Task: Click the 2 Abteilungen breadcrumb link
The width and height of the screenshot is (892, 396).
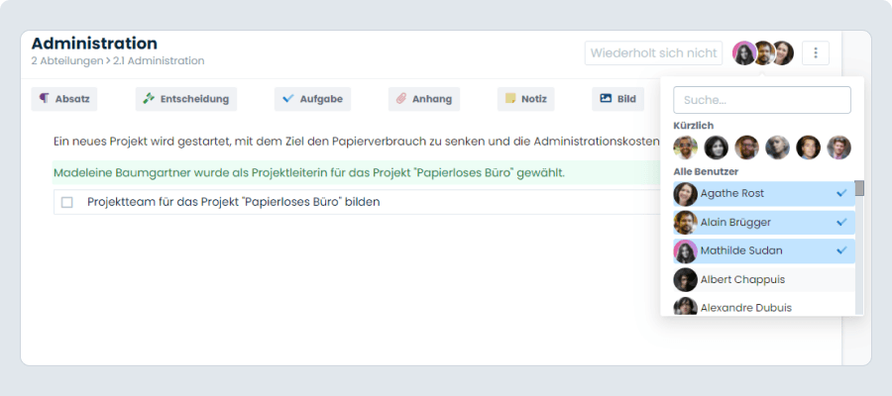Action: (x=67, y=60)
